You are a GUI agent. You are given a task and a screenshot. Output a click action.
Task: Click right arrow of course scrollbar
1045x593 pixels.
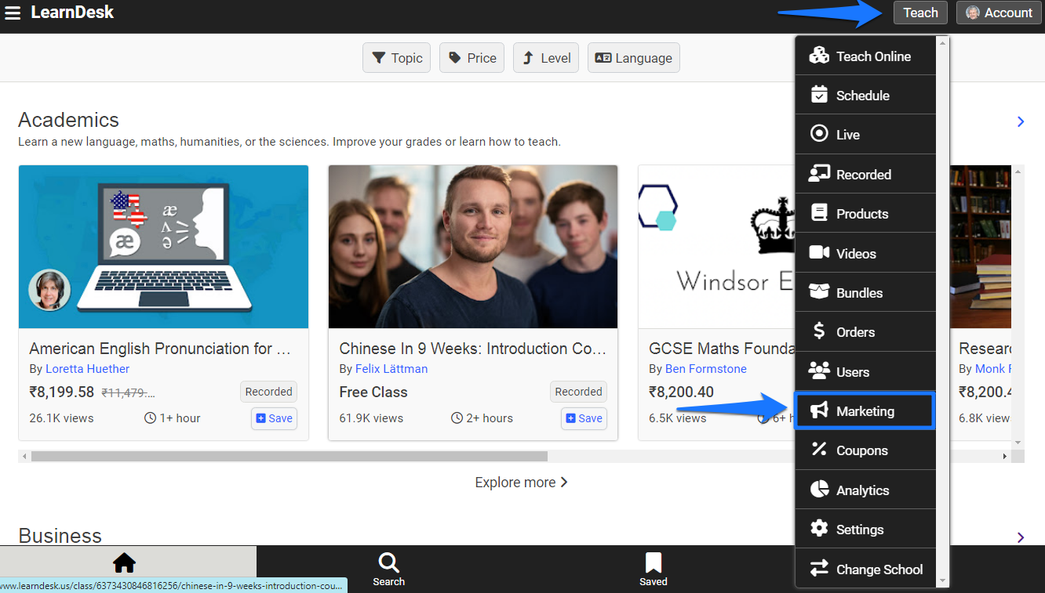point(1004,456)
